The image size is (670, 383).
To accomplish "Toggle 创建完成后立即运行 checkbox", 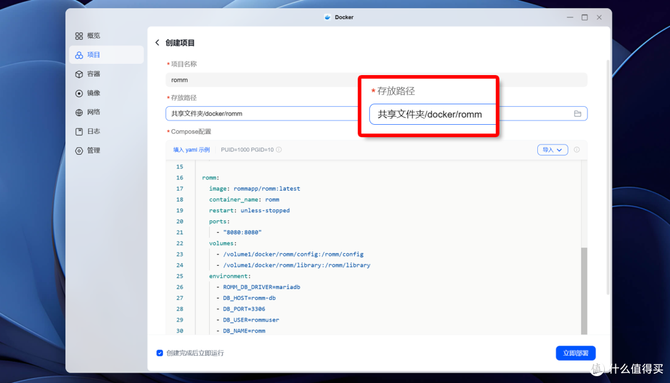I will point(159,353).
